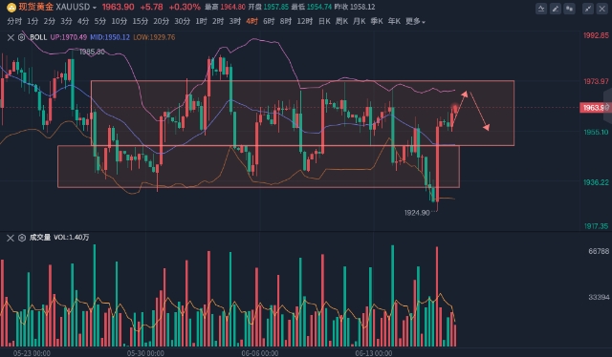Choose the 周K weekly chart
612x357 pixels.
pos(341,21)
